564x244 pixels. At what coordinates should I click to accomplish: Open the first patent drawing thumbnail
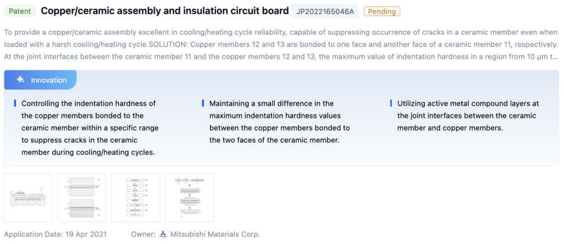coord(28,197)
